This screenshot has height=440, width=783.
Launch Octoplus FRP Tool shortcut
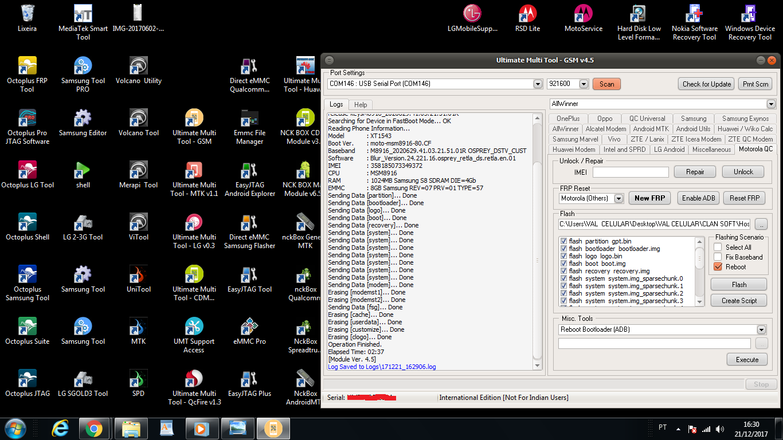pyautogui.click(x=27, y=74)
